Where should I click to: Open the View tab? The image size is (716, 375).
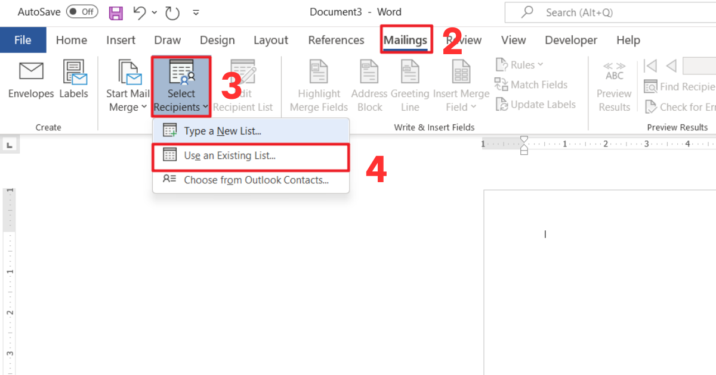coord(513,40)
